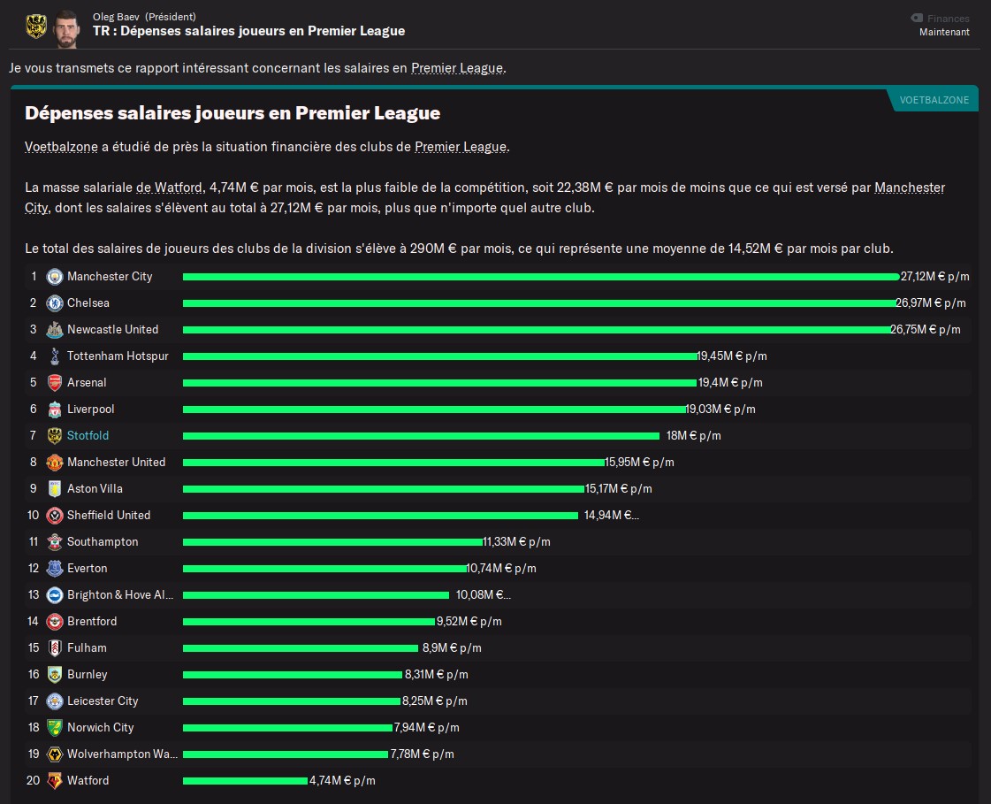
Task: Click the Stotfold green wage bar
Action: [x=421, y=436]
